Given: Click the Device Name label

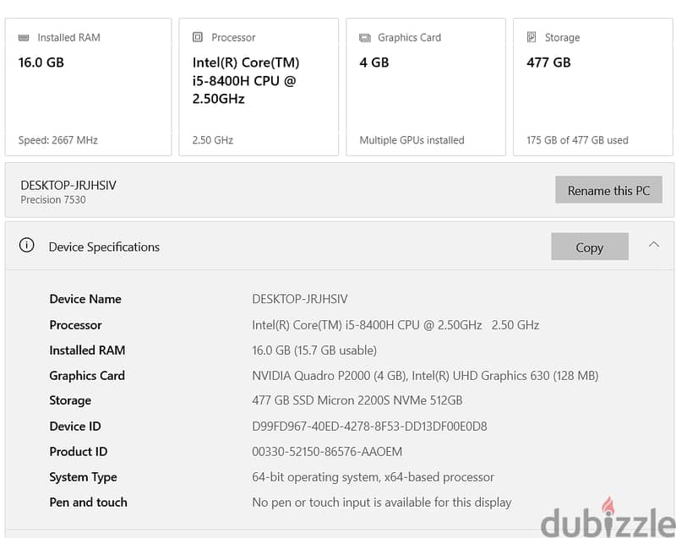Looking at the screenshot, I should point(85,299).
